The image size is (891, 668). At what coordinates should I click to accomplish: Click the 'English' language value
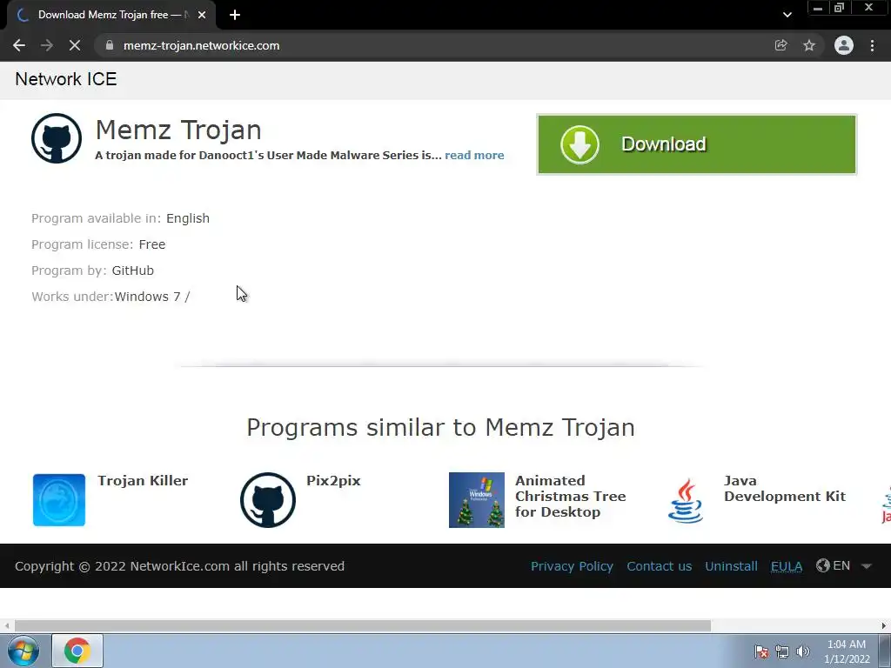[188, 218]
